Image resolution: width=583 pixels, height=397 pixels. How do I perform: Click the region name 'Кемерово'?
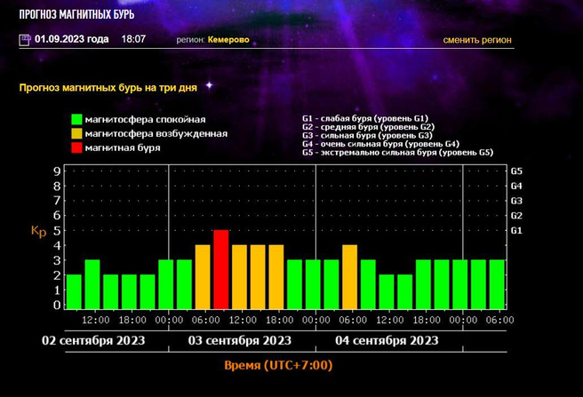[x=228, y=39]
